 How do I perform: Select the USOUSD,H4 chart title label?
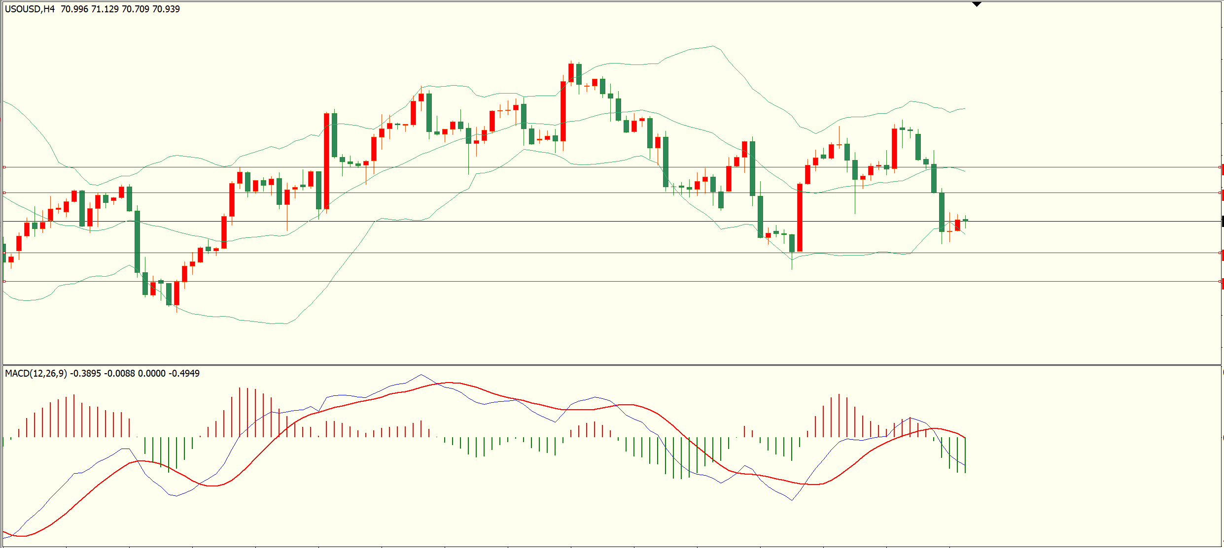pyautogui.click(x=30, y=9)
